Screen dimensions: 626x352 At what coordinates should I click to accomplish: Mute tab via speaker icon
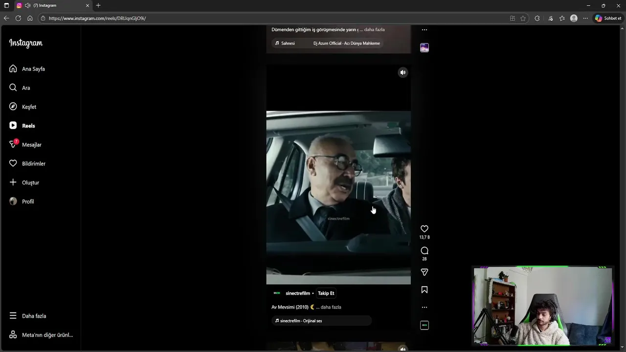tap(27, 5)
